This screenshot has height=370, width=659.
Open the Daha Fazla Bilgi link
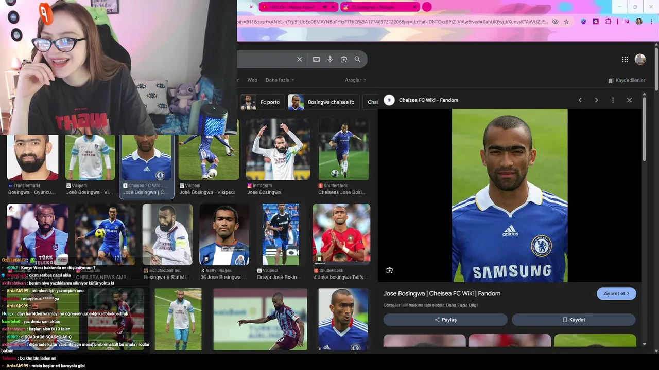point(462,305)
